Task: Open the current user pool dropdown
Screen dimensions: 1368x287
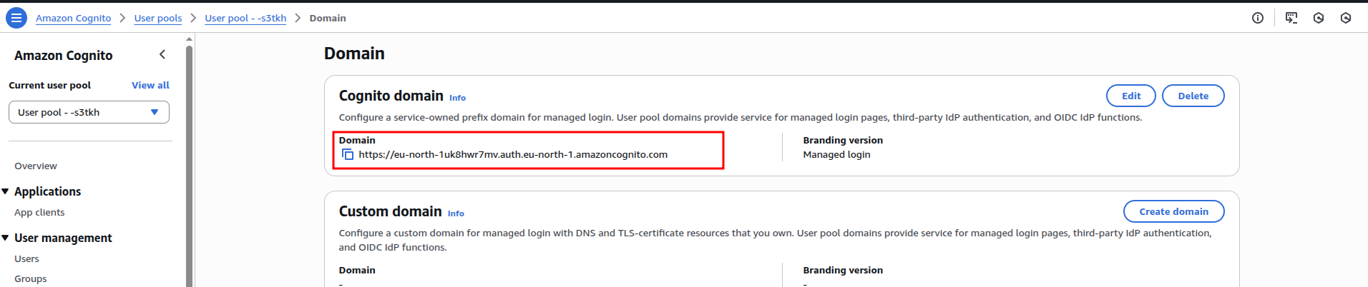Action: [89, 112]
